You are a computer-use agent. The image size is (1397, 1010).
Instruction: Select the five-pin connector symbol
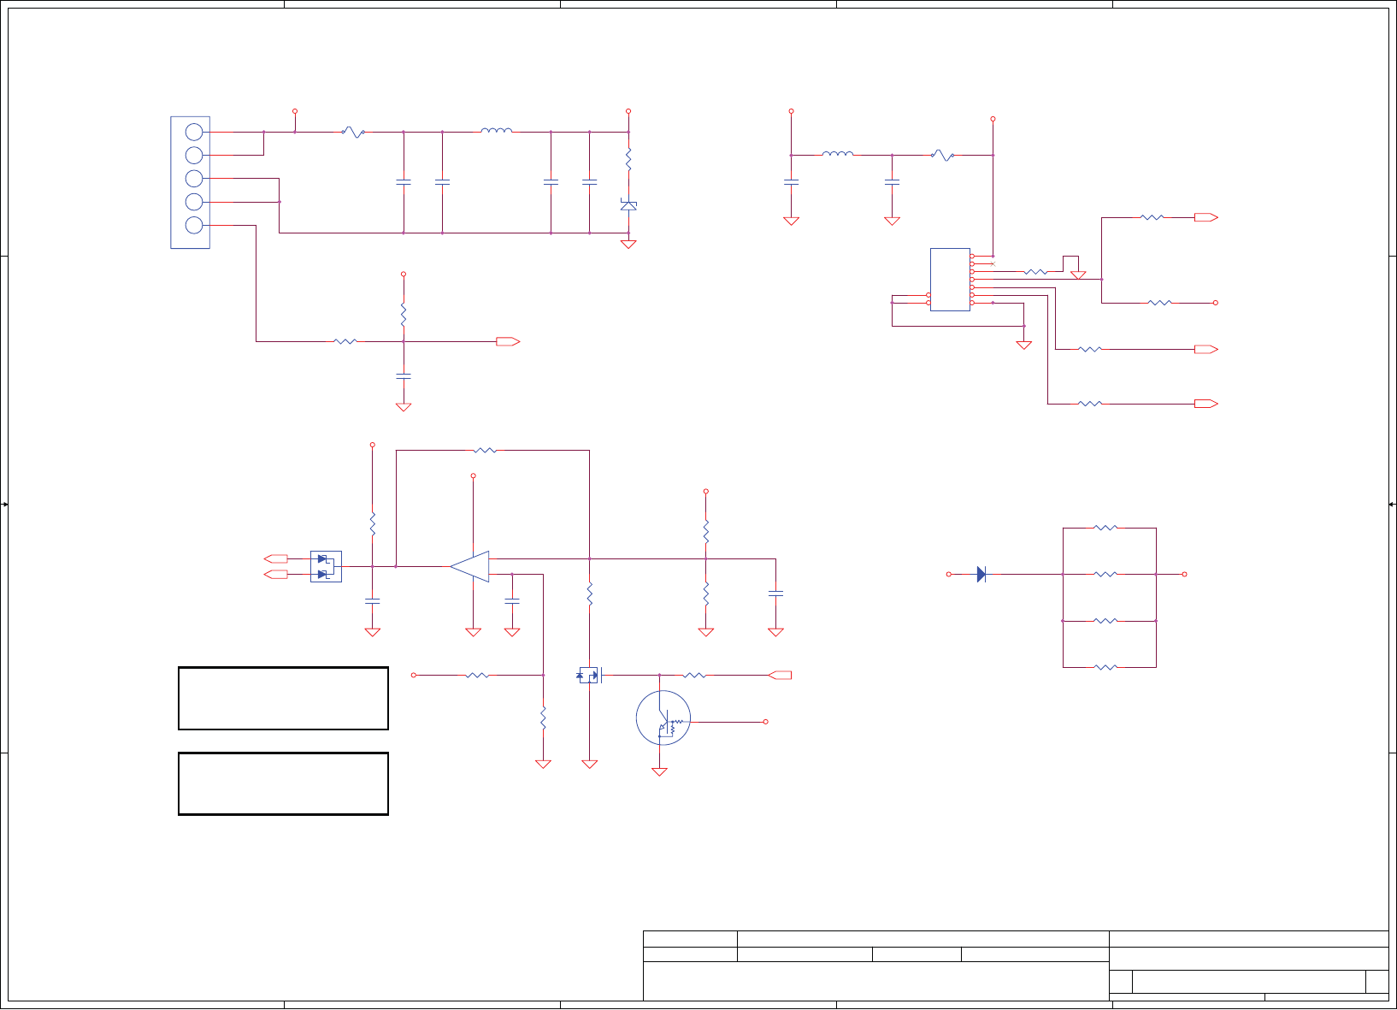tap(190, 182)
